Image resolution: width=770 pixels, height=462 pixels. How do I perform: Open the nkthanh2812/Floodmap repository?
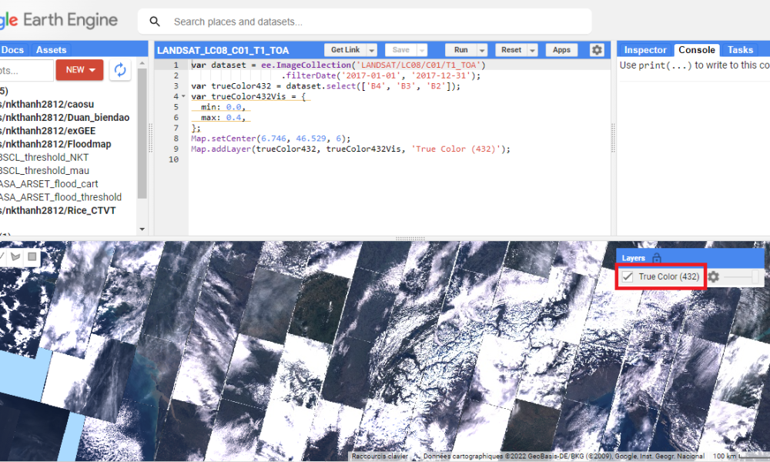(56, 144)
